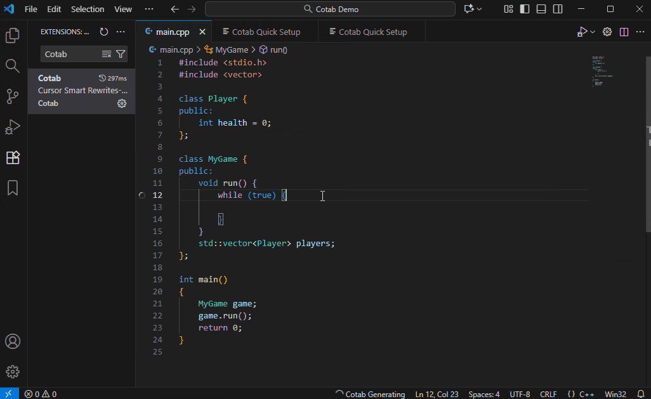The height and width of the screenshot is (399, 651).
Task: Click in the Cotab extensions search field
Action: (x=70, y=54)
